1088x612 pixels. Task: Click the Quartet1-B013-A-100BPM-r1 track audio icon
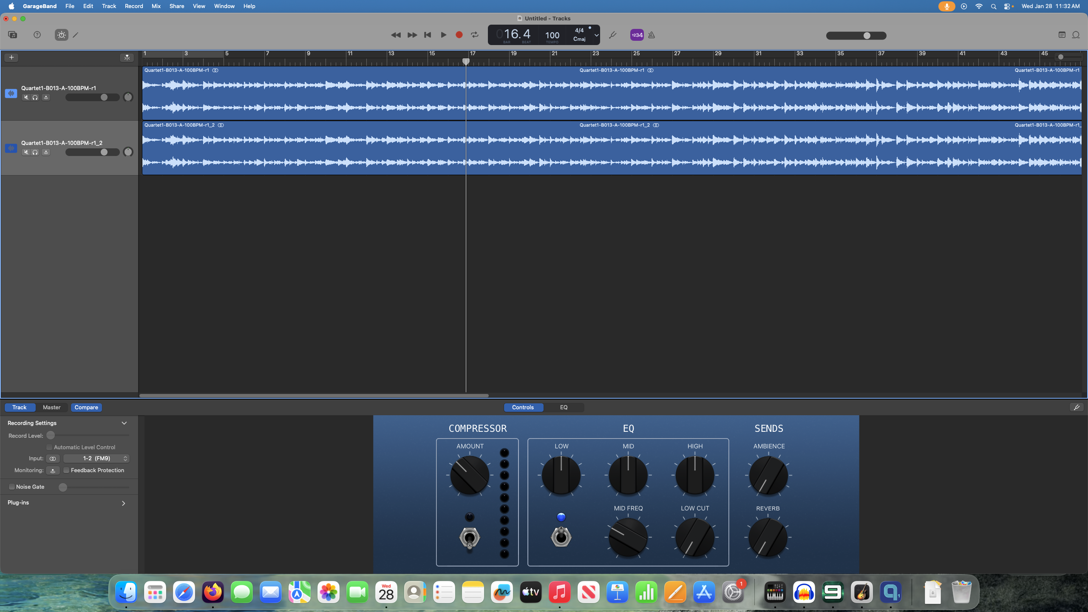coord(11,93)
